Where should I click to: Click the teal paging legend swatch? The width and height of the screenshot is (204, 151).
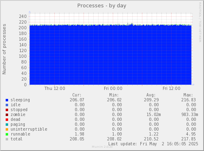pyautogui.click(x=7, y=125)
